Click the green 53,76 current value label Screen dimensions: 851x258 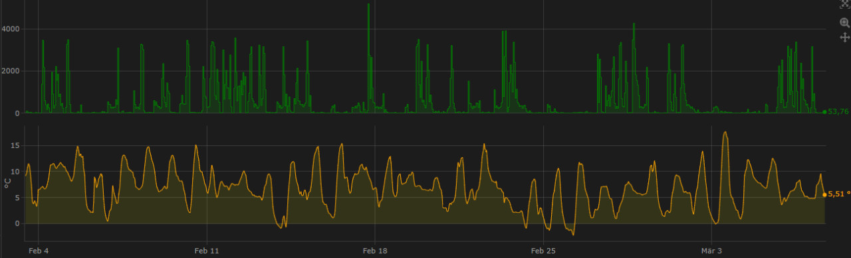pyautogui.click(x=838, y=111)
